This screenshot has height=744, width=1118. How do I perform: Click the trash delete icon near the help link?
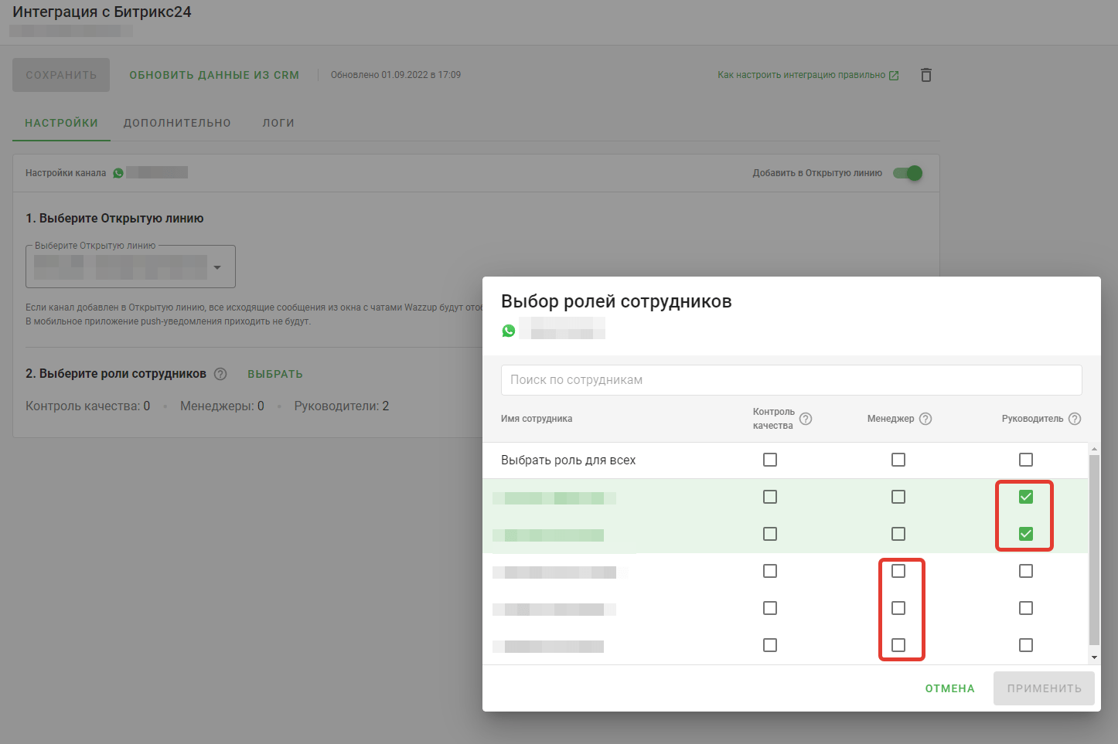(x=926, y=75)
